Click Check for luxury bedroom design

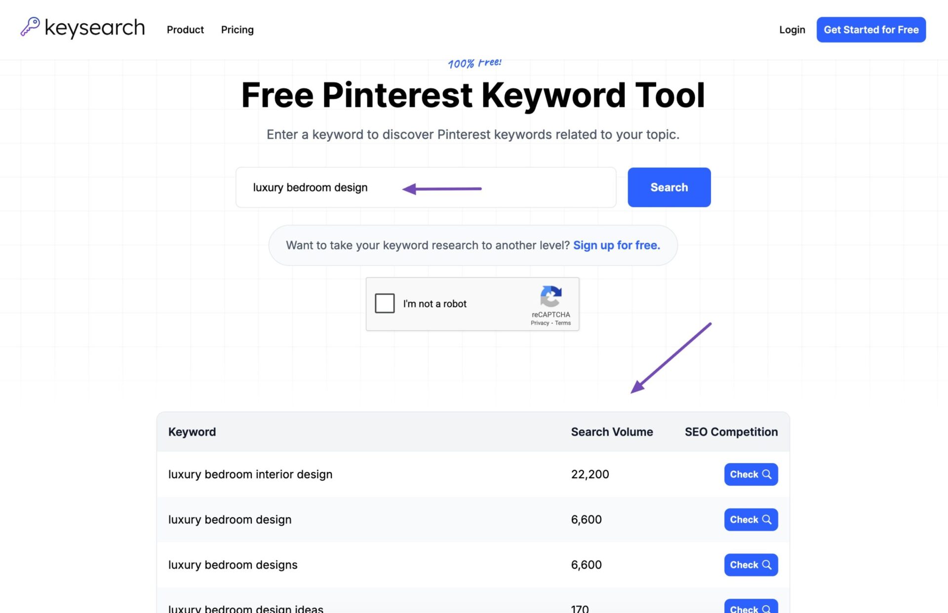pos(750,519)
